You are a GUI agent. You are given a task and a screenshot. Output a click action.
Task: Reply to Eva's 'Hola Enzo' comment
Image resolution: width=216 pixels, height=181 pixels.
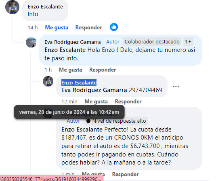[x=103, y=70]
